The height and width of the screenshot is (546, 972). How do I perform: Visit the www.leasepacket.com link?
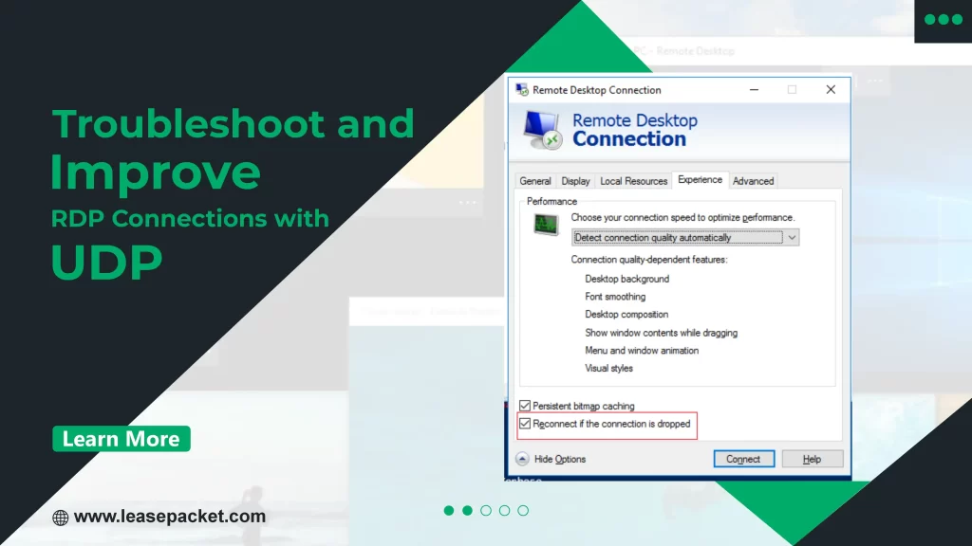tap(172, 517)
